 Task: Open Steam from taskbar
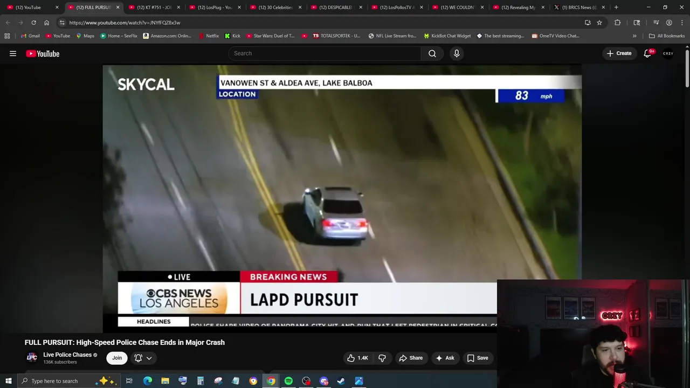point(341,381)
